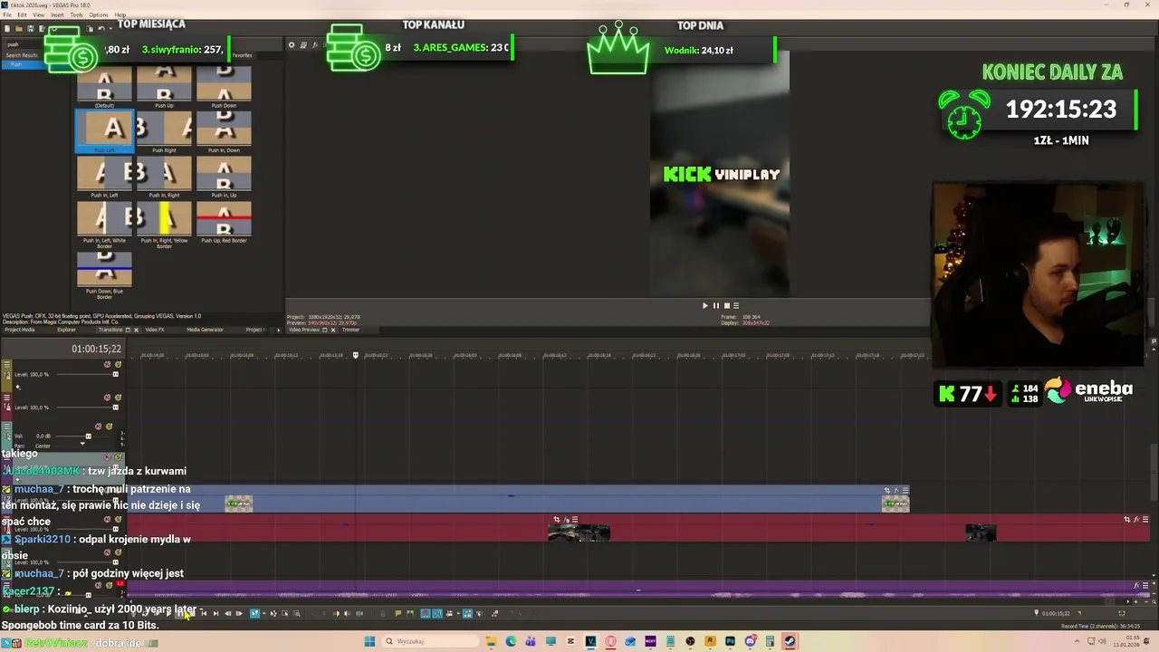This screenshot has height=652, width=1159.
Task: Open Event FX on blue track's right clip
Action: pyautogui.click(x=896, y=491)
